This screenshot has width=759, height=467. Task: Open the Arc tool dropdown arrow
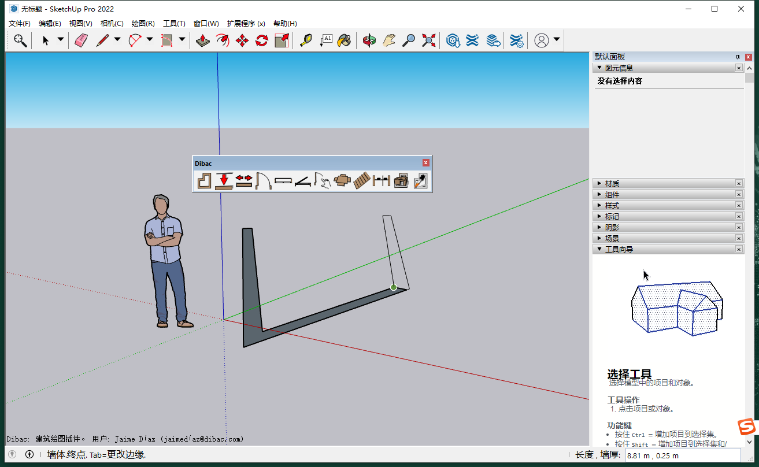[150, 39]
